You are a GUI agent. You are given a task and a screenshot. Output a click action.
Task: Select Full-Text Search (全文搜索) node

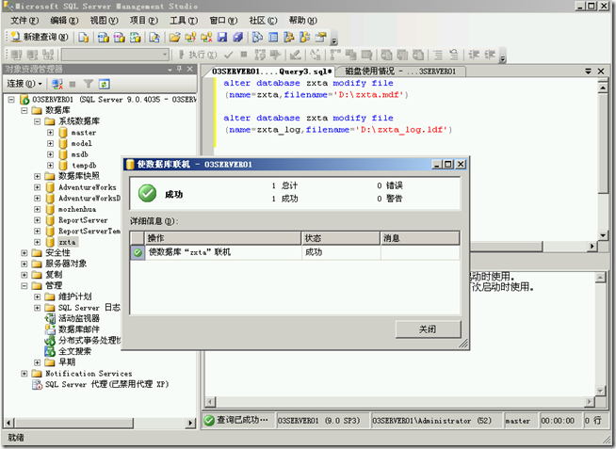pyautogui.click(x=74, y=351)
